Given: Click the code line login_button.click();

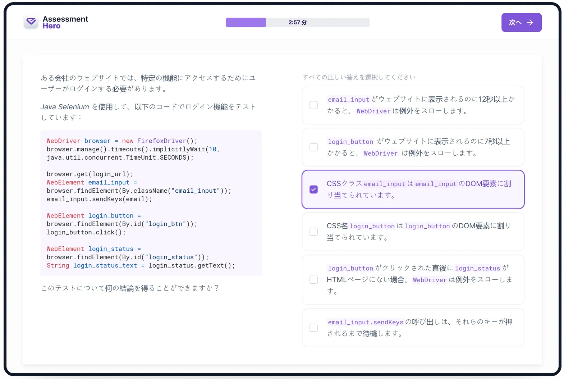Looking at the screenshot, I should 86,232.
